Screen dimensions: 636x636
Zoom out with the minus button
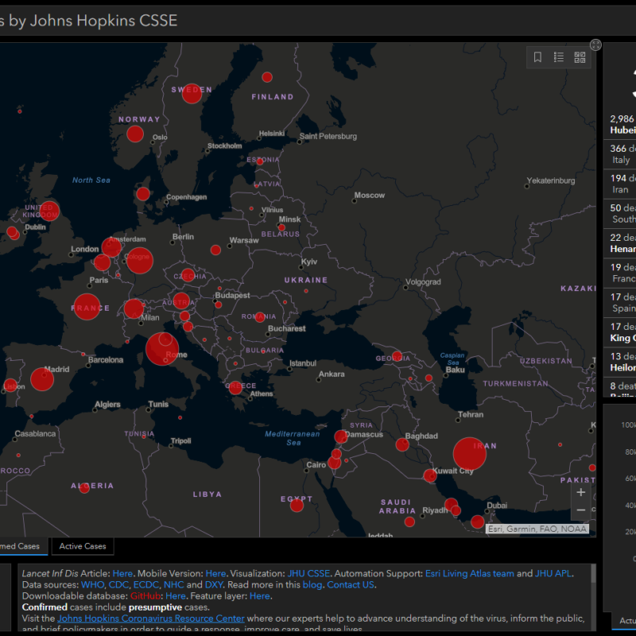pos(581,510)
